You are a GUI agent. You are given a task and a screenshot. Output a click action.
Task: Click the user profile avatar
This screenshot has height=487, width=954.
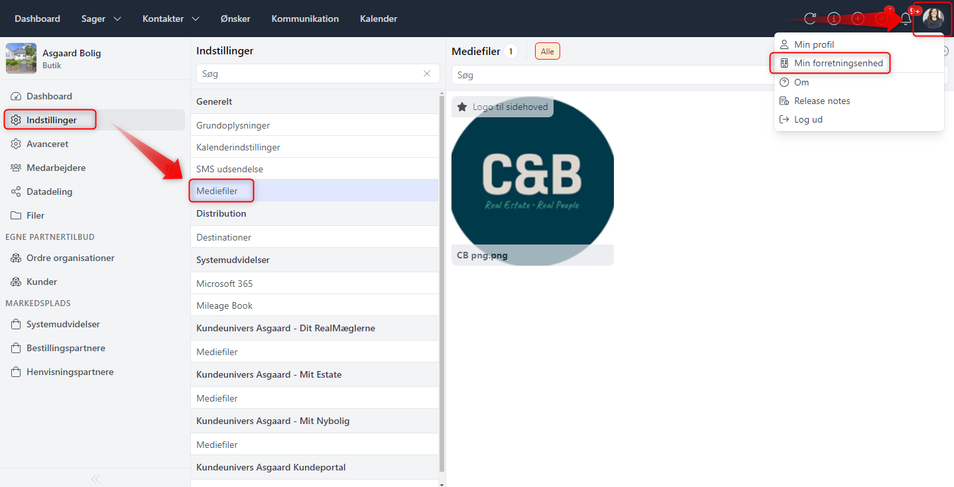[933, 19]
